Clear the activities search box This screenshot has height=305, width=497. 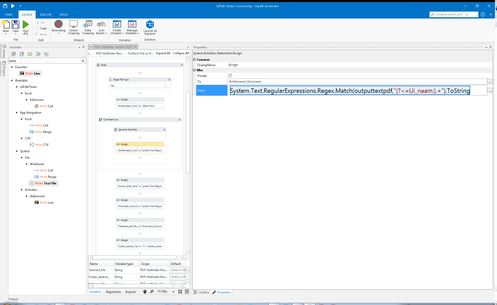pos(83,61)
